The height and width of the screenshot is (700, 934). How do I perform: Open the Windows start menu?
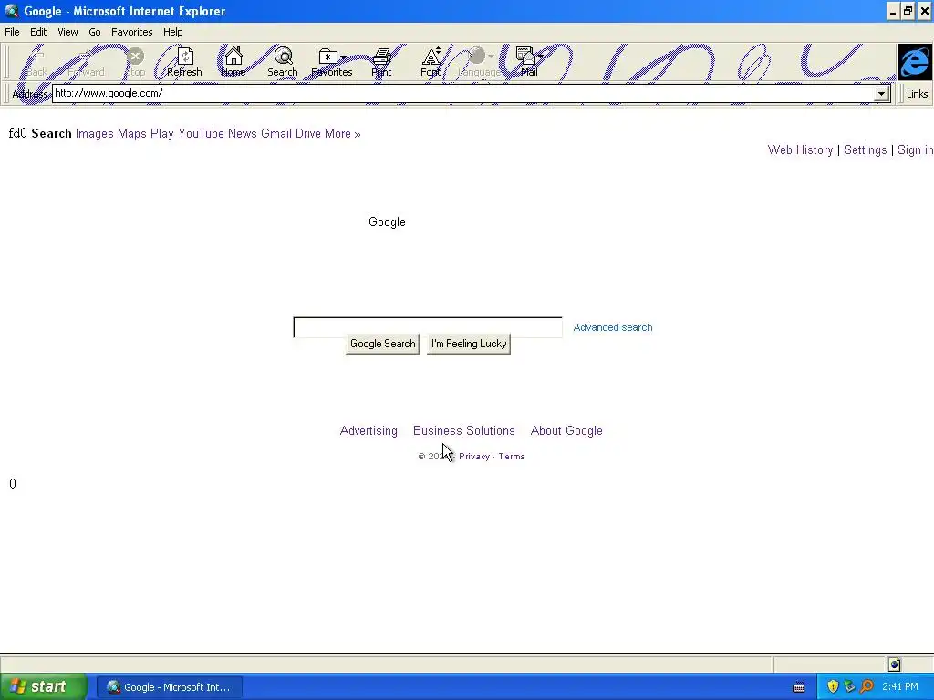click(x=44, y=687)
